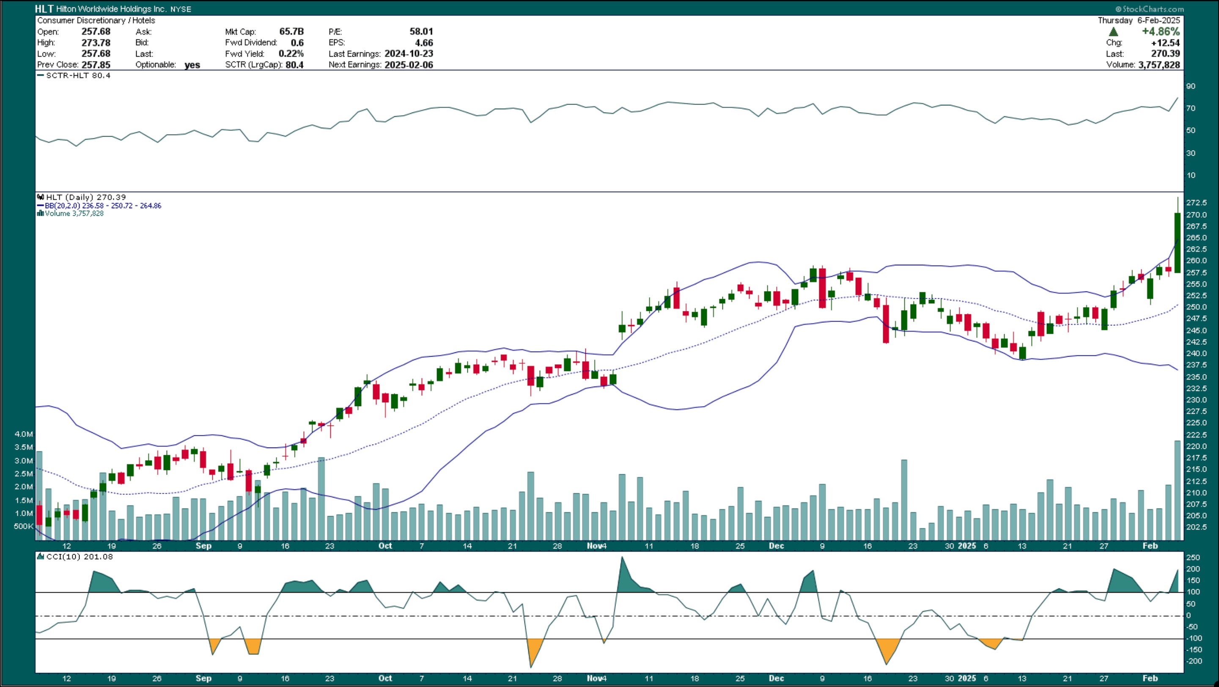
Task: Click the 250 level on CCI axis
Action: tap(1193, 558)
